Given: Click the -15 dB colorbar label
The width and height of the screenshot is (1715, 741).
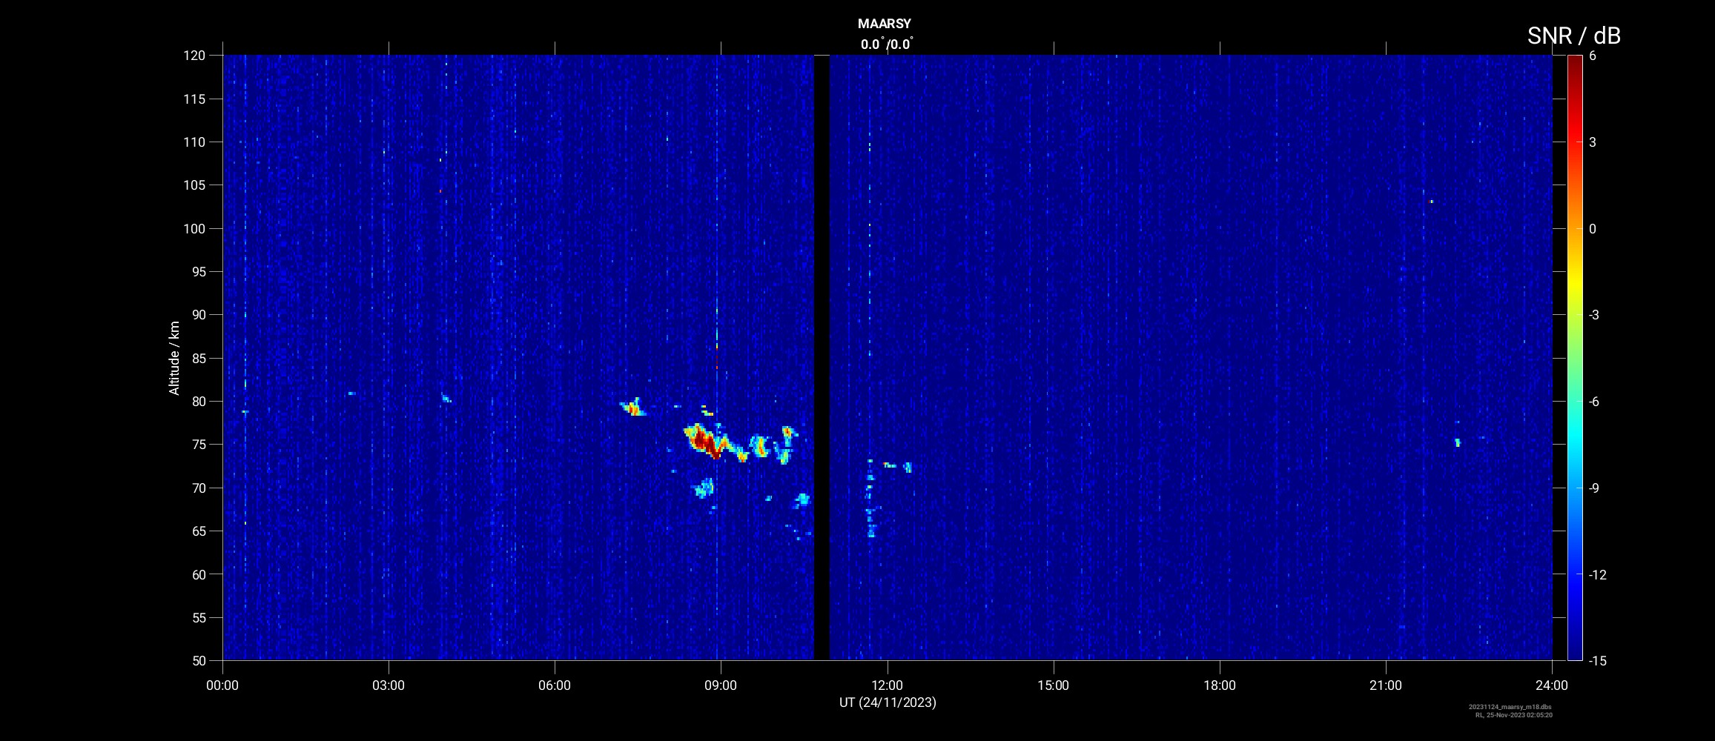Looking at the screenshot, I should tap(1598, 660).
